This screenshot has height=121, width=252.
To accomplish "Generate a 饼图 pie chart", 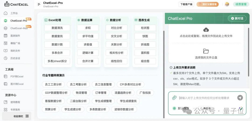I will tap(145, 36).
